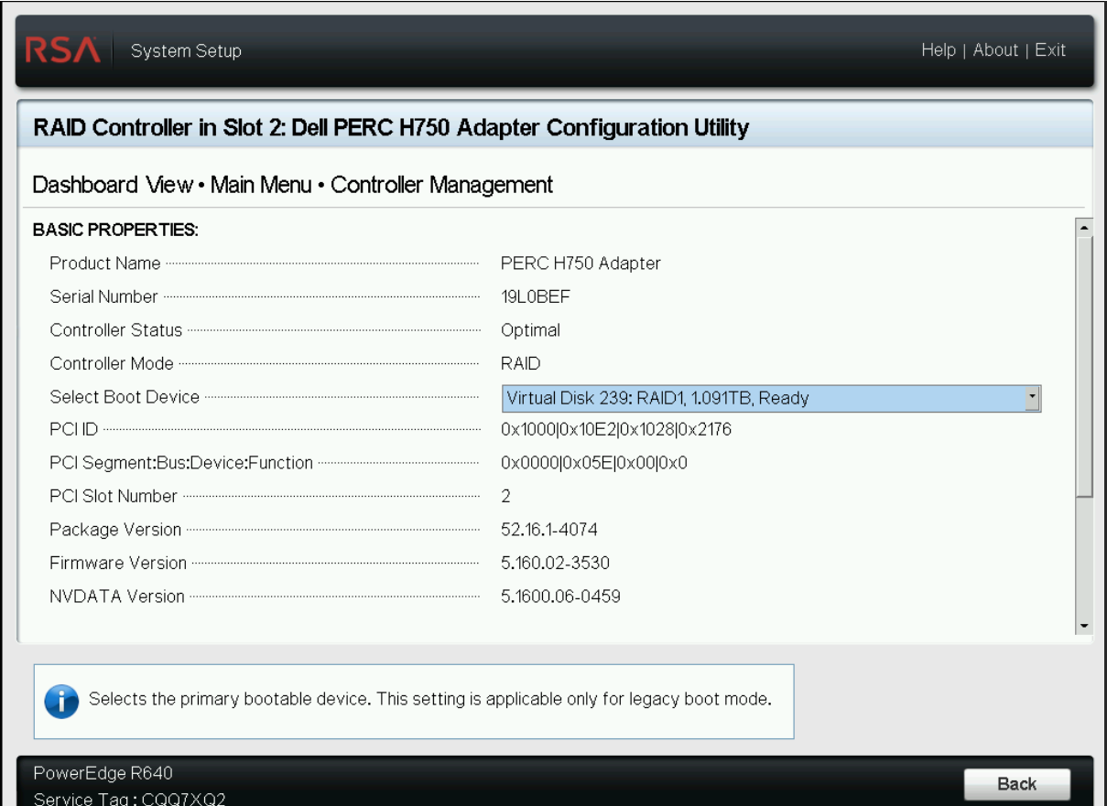Click the PERC H750 Adapter value

point(581,263)
